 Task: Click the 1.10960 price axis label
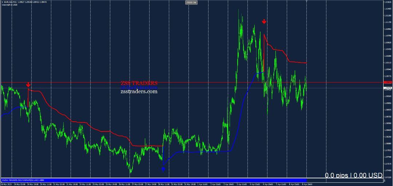388,29
